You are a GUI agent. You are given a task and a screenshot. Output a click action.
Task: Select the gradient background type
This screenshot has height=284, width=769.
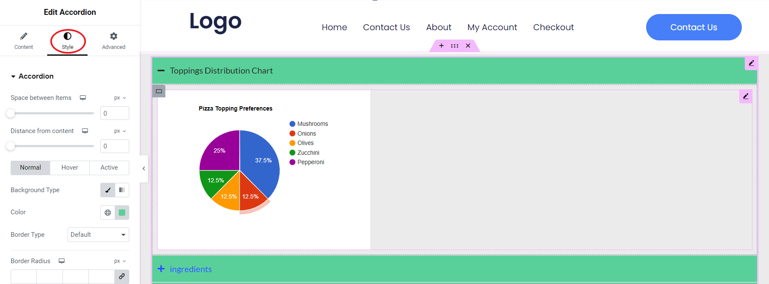pyautogui.click(x=122, y=190)
